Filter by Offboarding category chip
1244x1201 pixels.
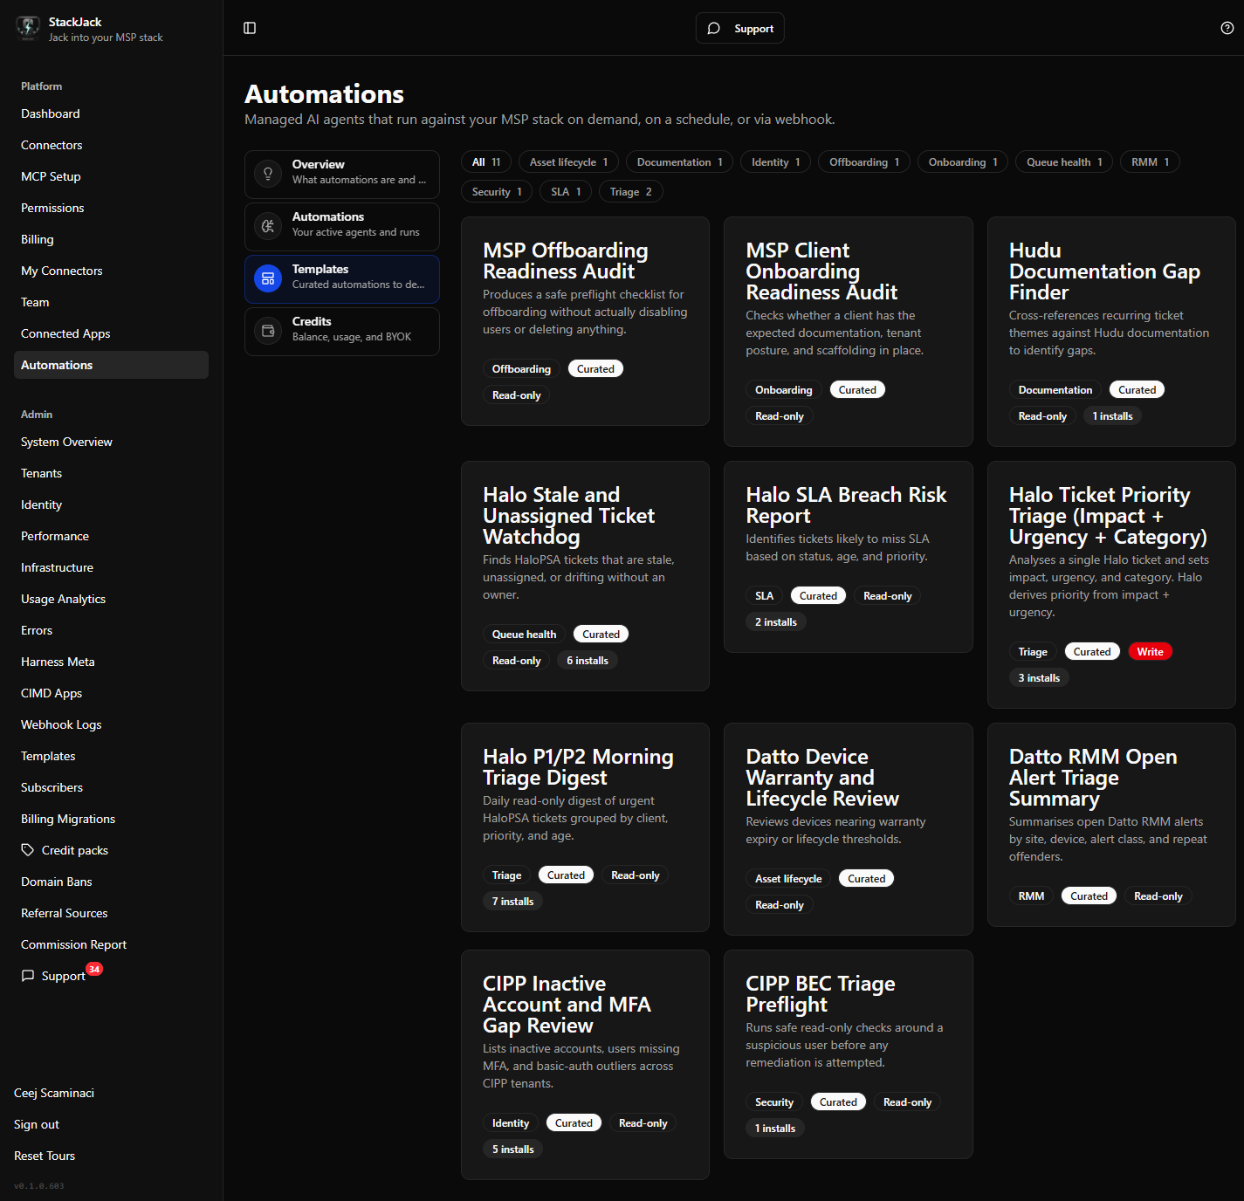click(864, 161)
